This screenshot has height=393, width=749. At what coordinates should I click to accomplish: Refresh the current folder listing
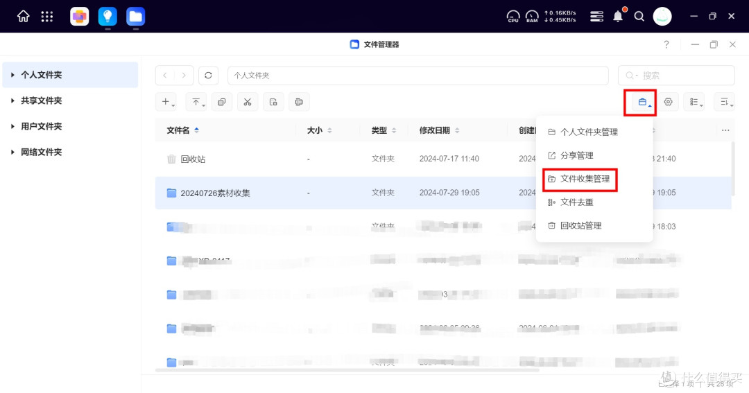(x=208, y=76)
